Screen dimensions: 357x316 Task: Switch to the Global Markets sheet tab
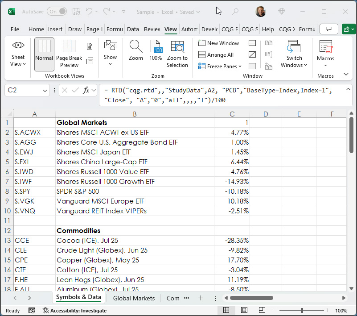tap(134, 298)
